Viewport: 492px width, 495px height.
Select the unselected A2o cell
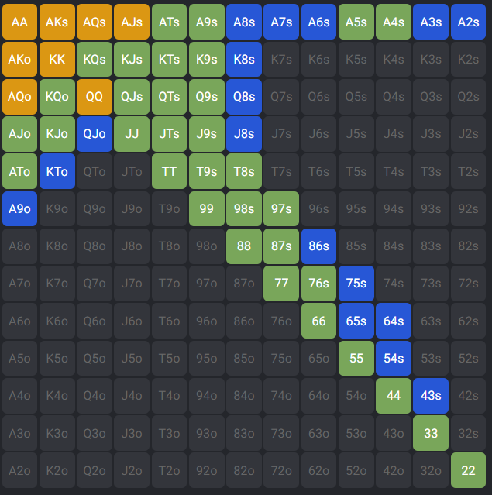(20, 470)
